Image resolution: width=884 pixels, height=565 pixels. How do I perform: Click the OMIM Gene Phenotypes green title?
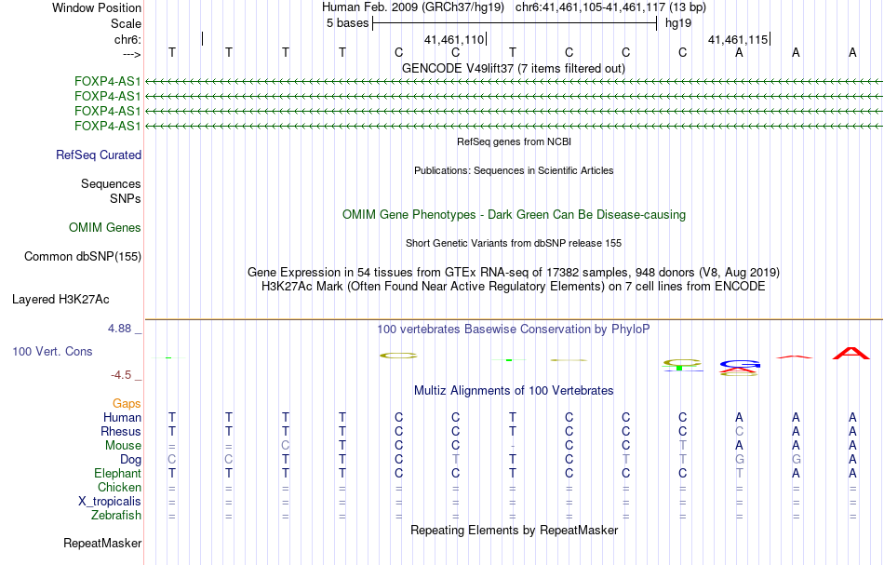point(515,215)
